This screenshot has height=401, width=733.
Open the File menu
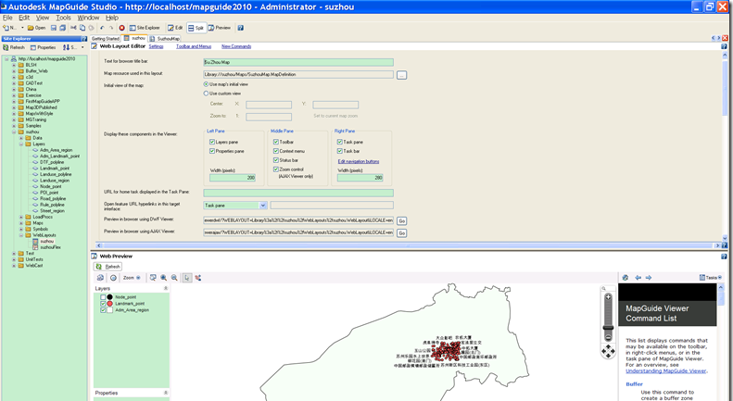click(7, 18)
